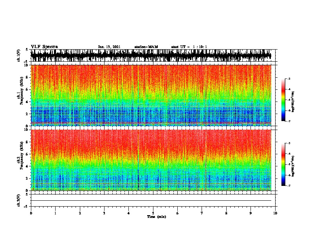Click the "VLF Spectra" title text

[44, 47]
